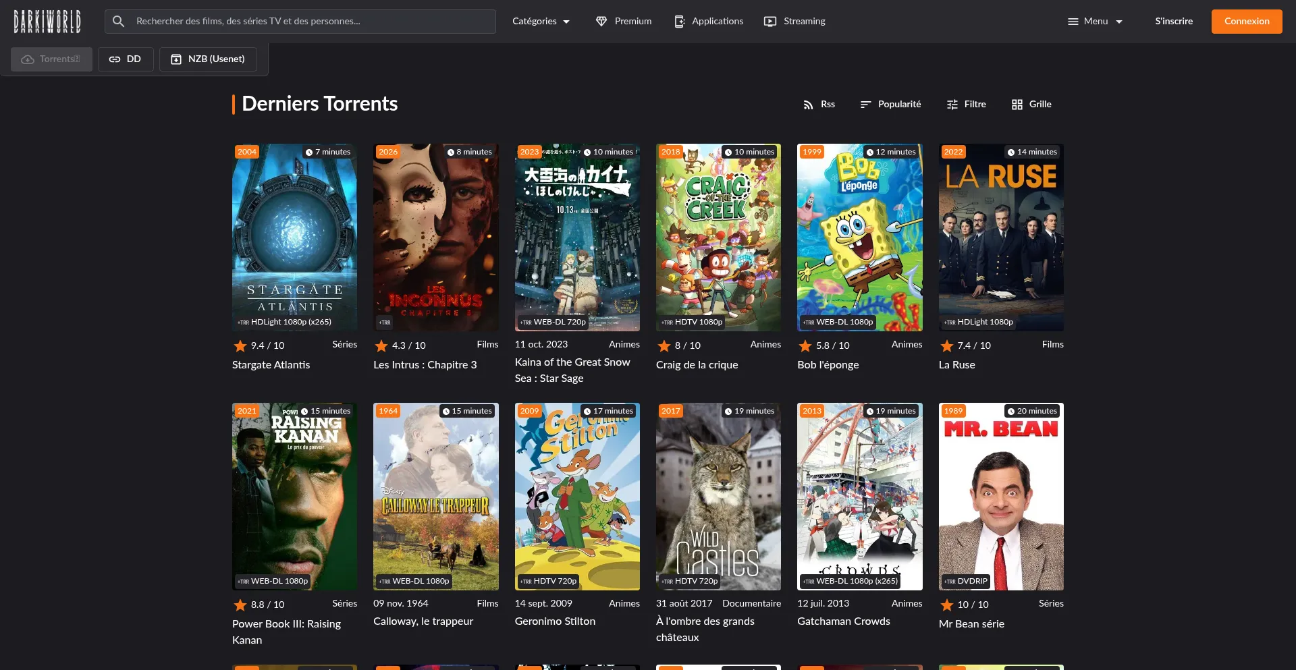Viewport: 1296px width, 670px height.
Task: Select the Calloway le Trappeur poster
Action: pos(436,497)
